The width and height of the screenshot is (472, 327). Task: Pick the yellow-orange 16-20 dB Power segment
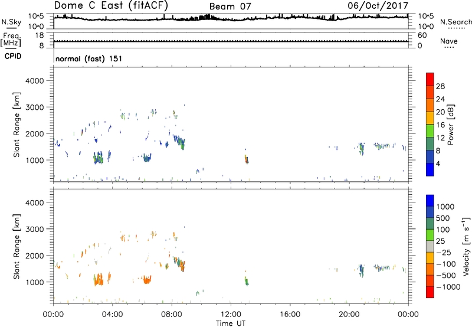(x=430, y=118)
